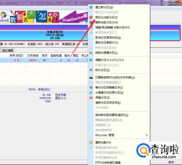Viewport: 182px width, 165px height.
Task: Choose 删除当前分区(Del) from the menu
Action: coord(107,22)
